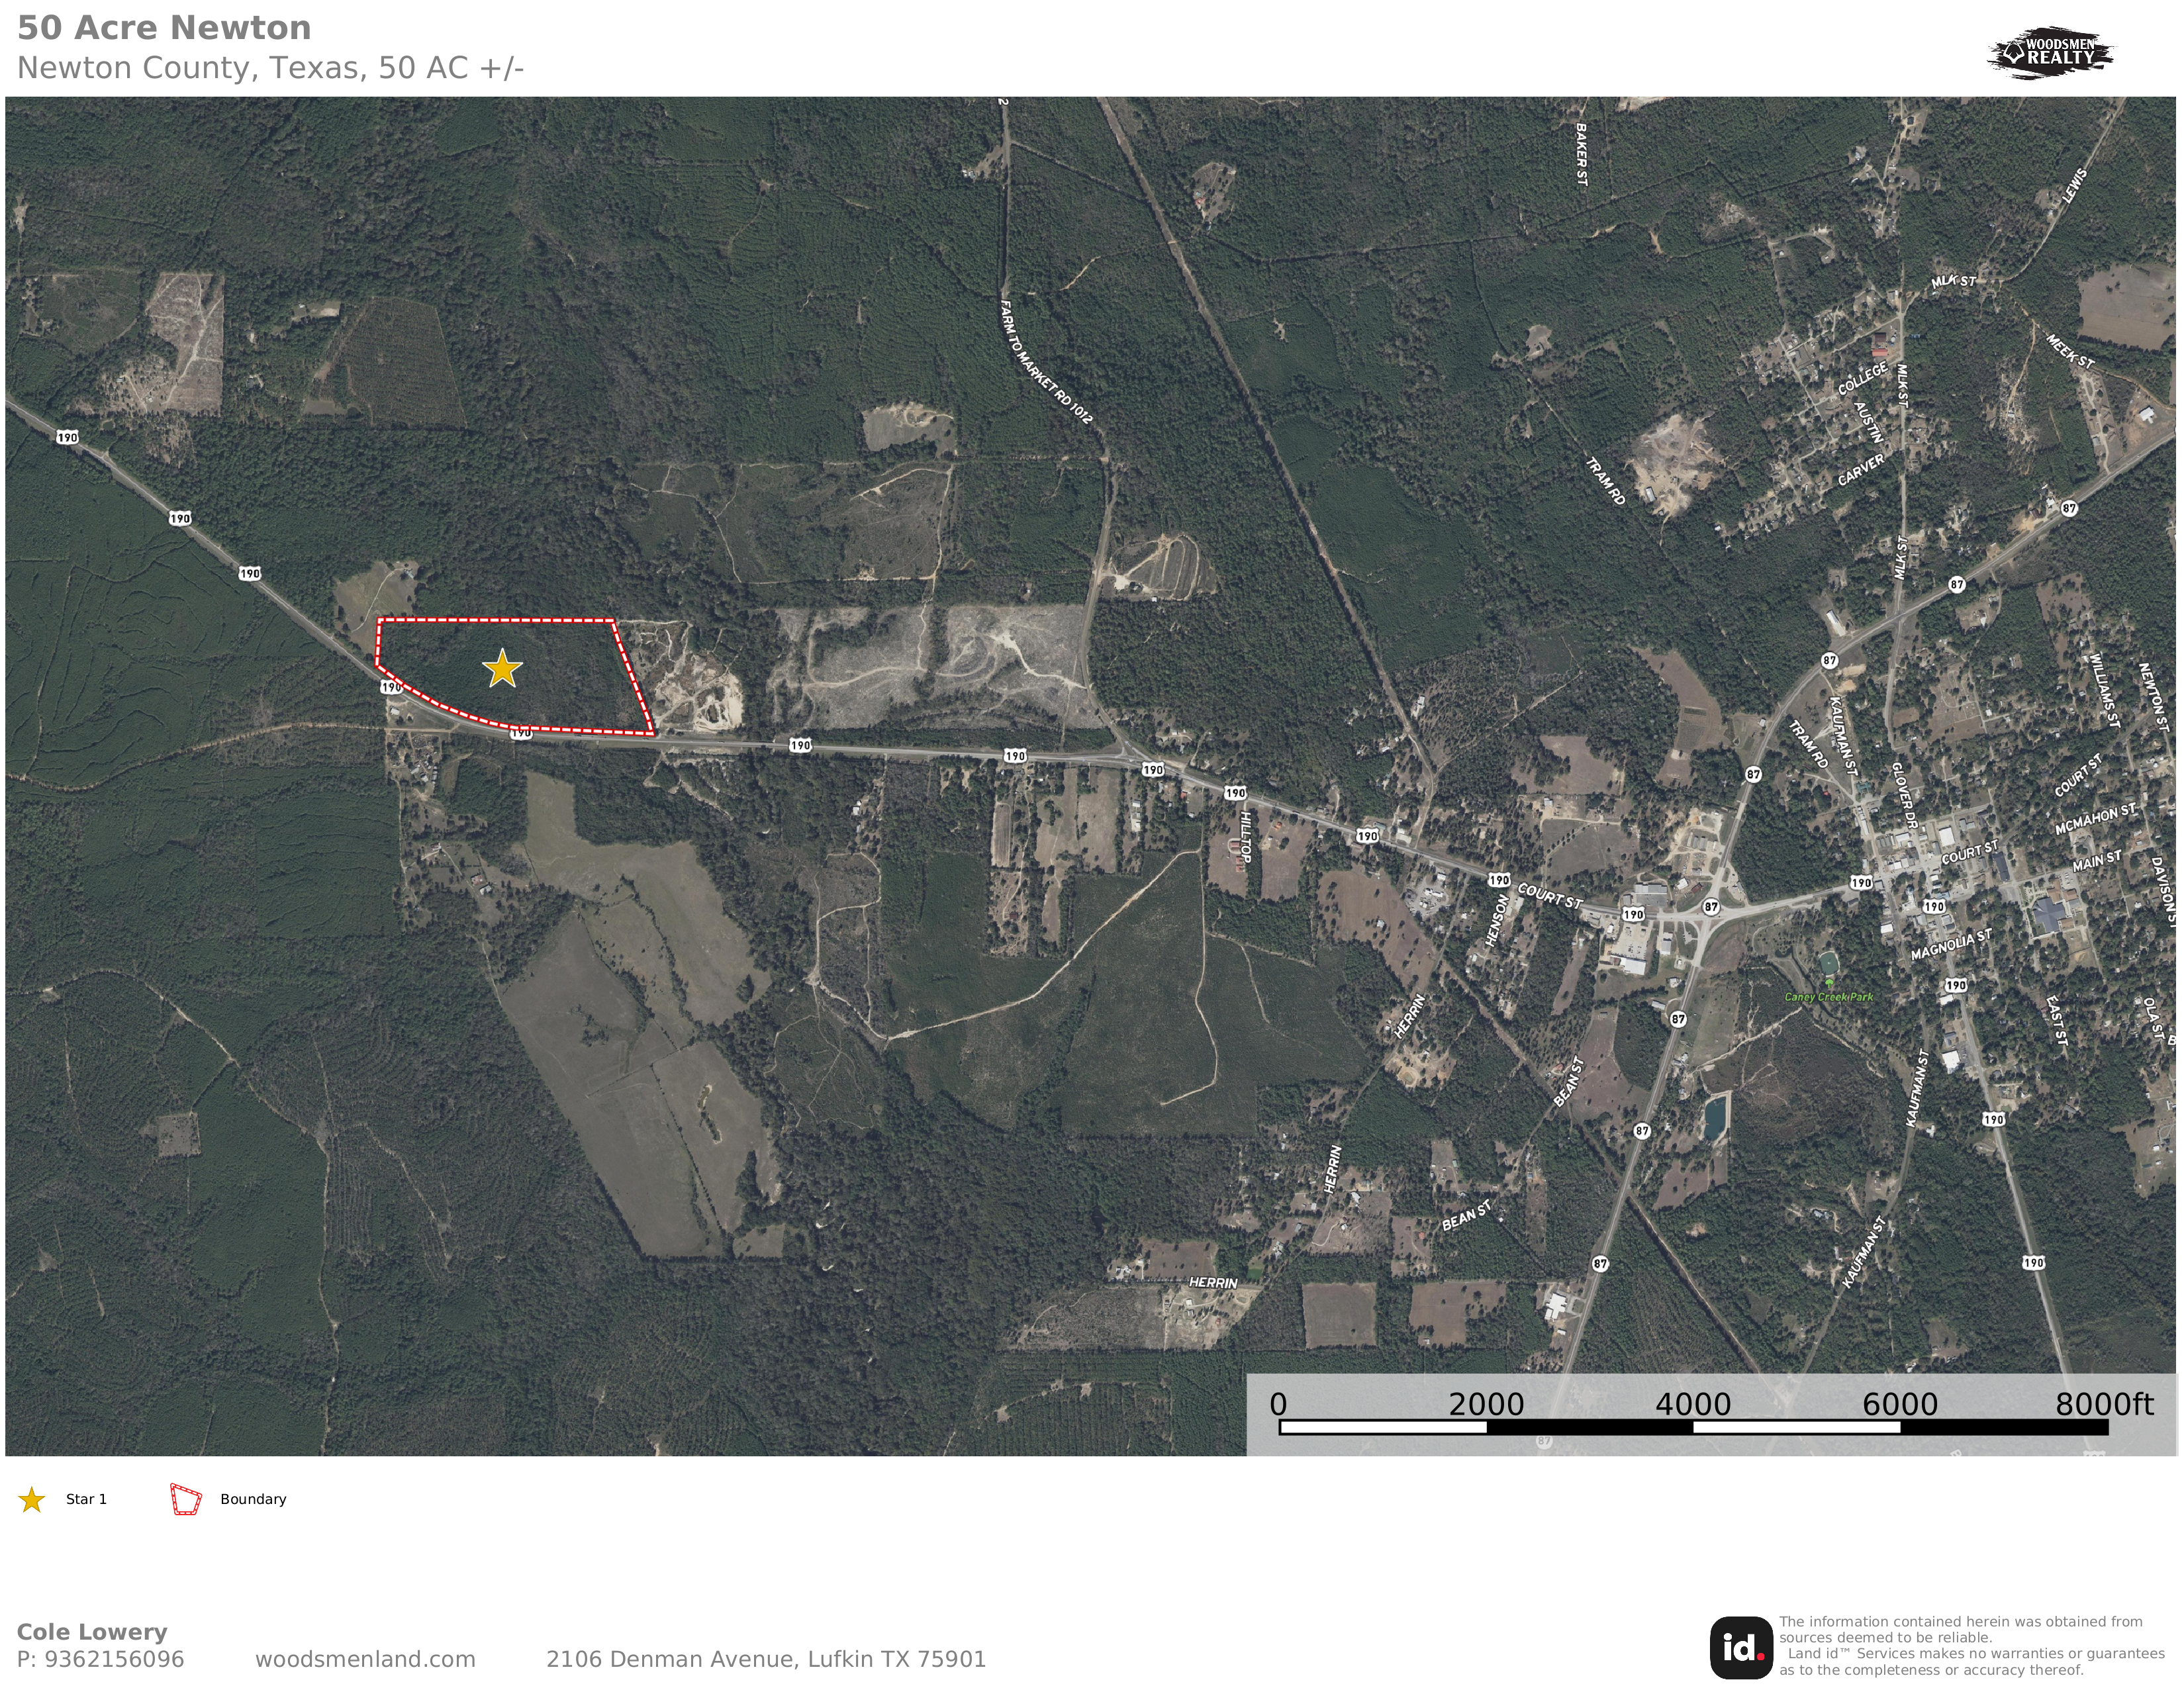
Task: Click the Magnolia St label
Action: (1951, 944)
